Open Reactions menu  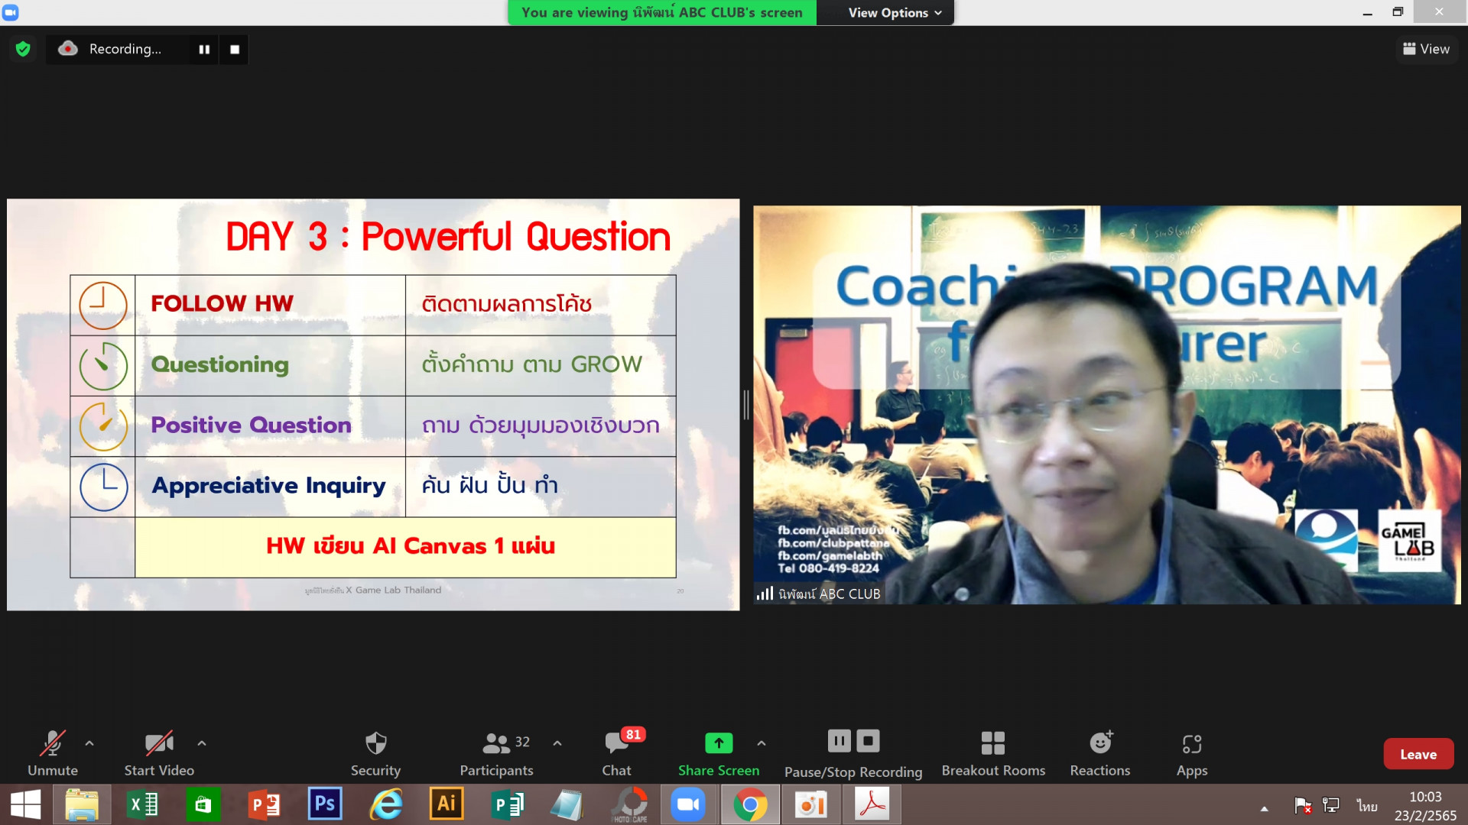(x=1100, y=753)
